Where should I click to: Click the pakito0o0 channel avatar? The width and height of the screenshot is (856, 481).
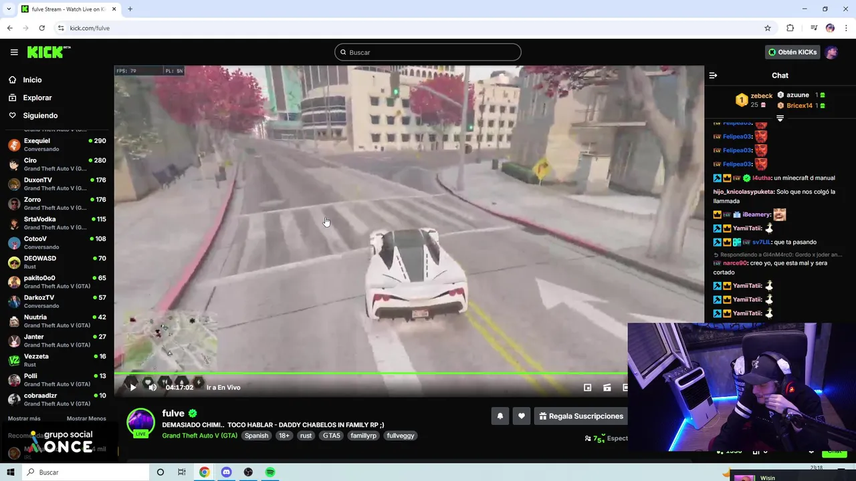(14, 282)
